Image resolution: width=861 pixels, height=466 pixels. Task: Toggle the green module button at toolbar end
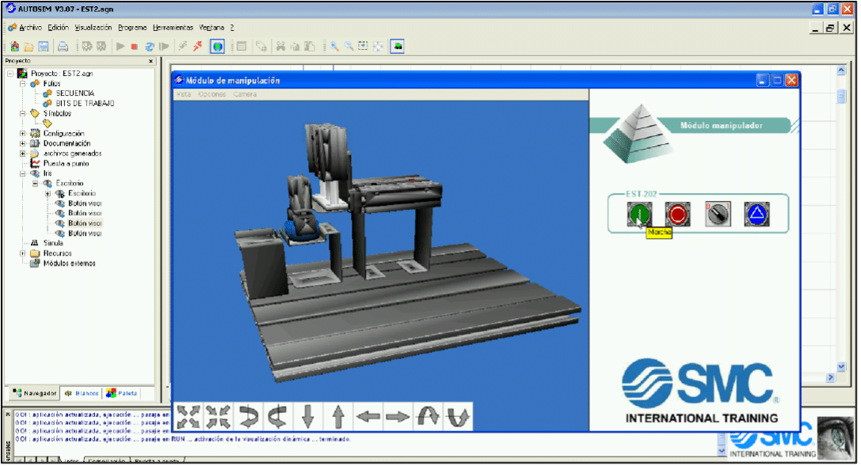(x=398, y=47)
